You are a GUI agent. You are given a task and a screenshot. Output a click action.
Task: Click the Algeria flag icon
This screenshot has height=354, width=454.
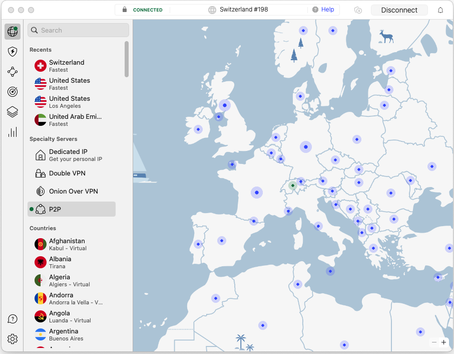[41, 280]
